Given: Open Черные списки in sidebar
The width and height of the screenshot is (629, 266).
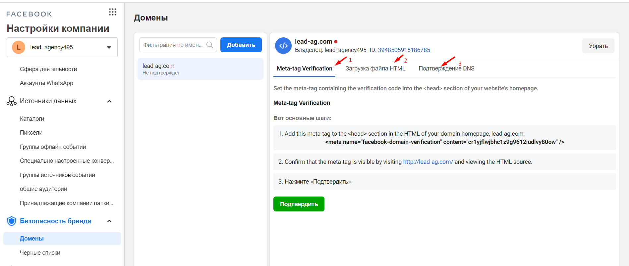Looking at the screenshot, I should (x=40, y=253).
